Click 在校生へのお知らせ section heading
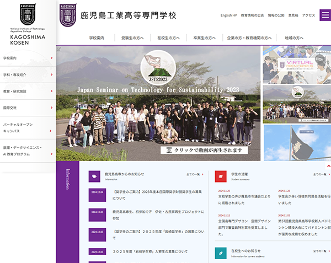 [246, 251]
